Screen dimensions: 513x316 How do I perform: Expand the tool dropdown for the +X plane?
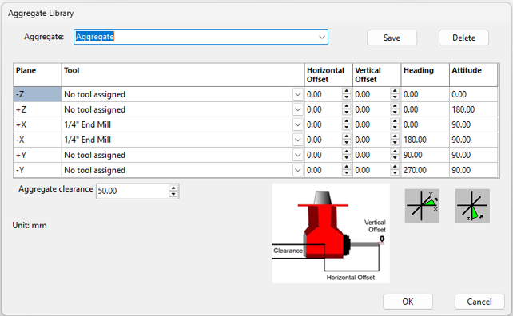click(298, 124)
